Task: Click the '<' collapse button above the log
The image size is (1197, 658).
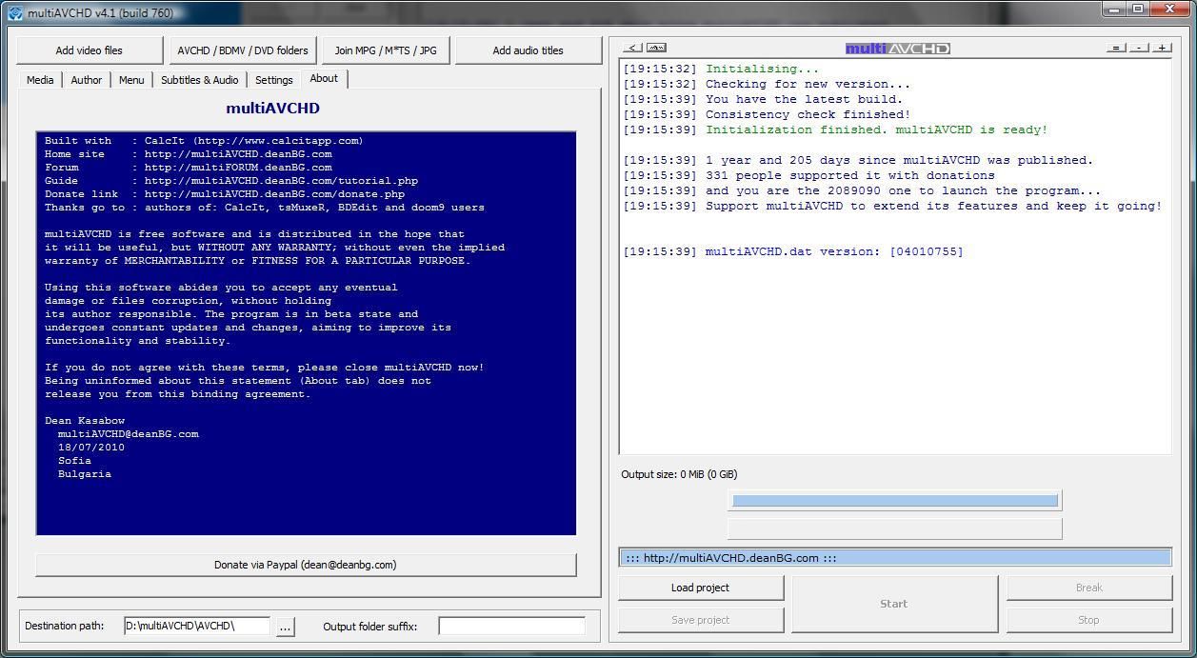Action: click(x=633, y=48)
